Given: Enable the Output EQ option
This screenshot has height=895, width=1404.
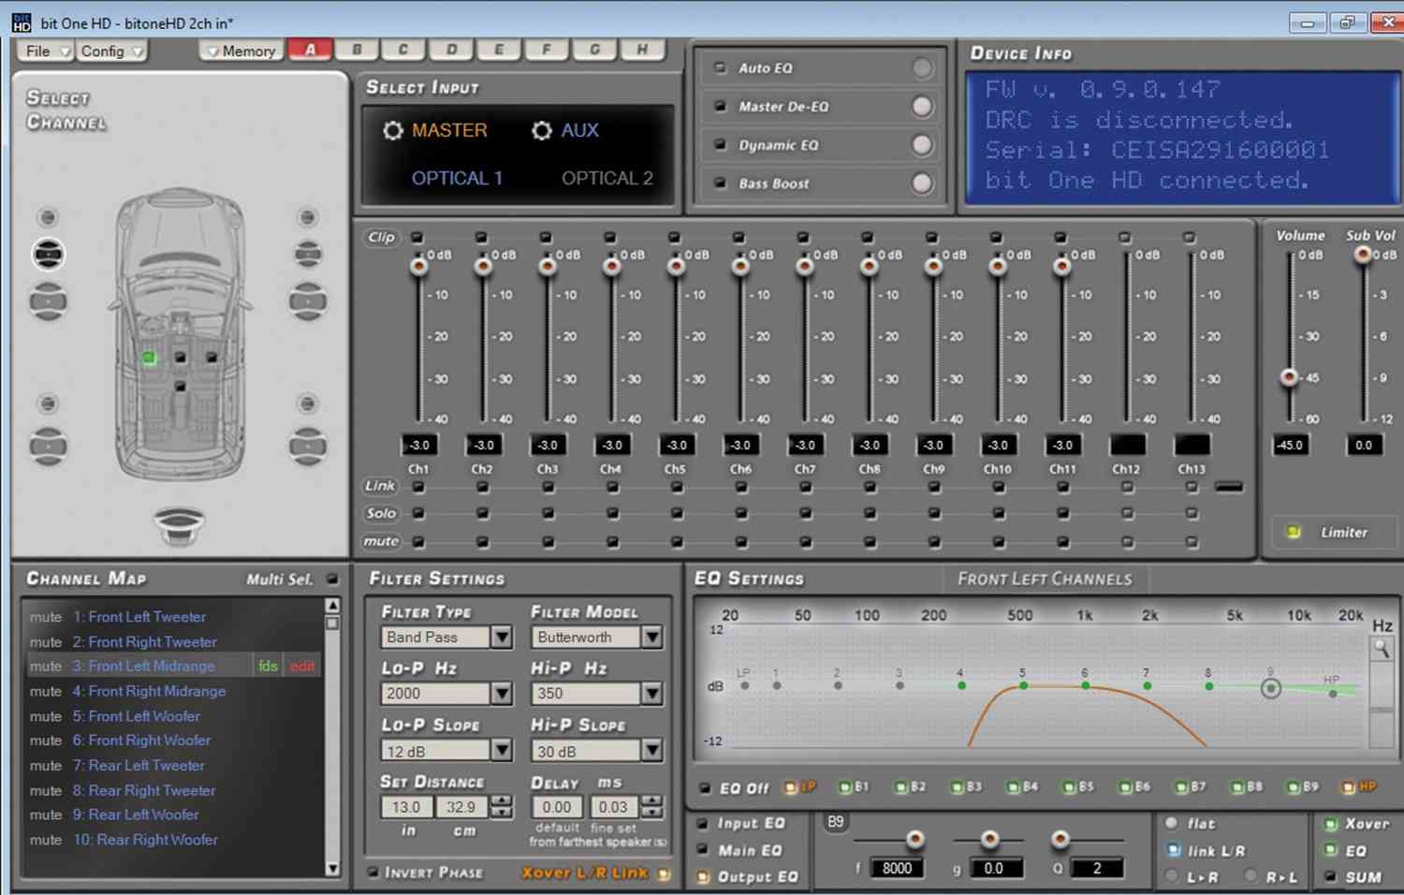Looking at the screenshot, I should 703,877.
